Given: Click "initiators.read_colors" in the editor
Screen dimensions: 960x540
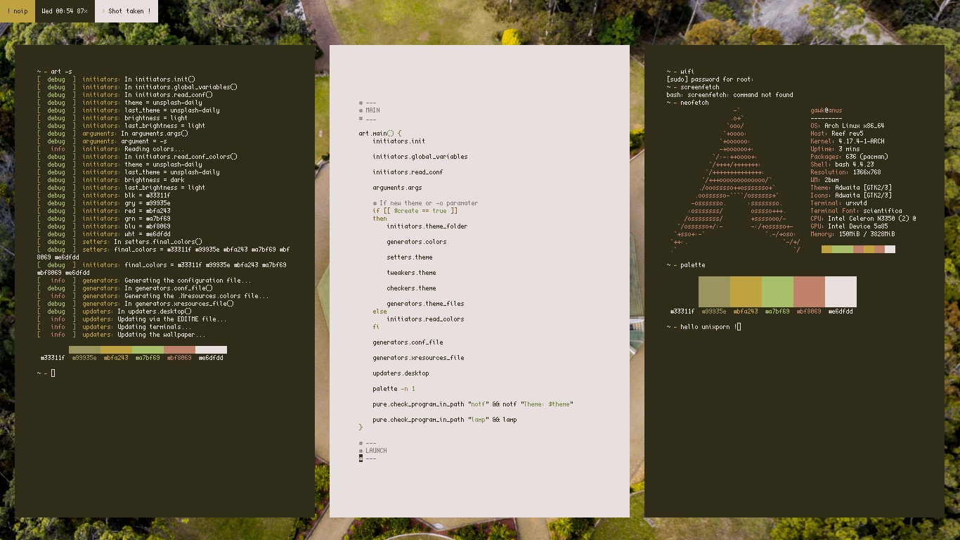Looking at the screenshot, I should pos(425,319).
